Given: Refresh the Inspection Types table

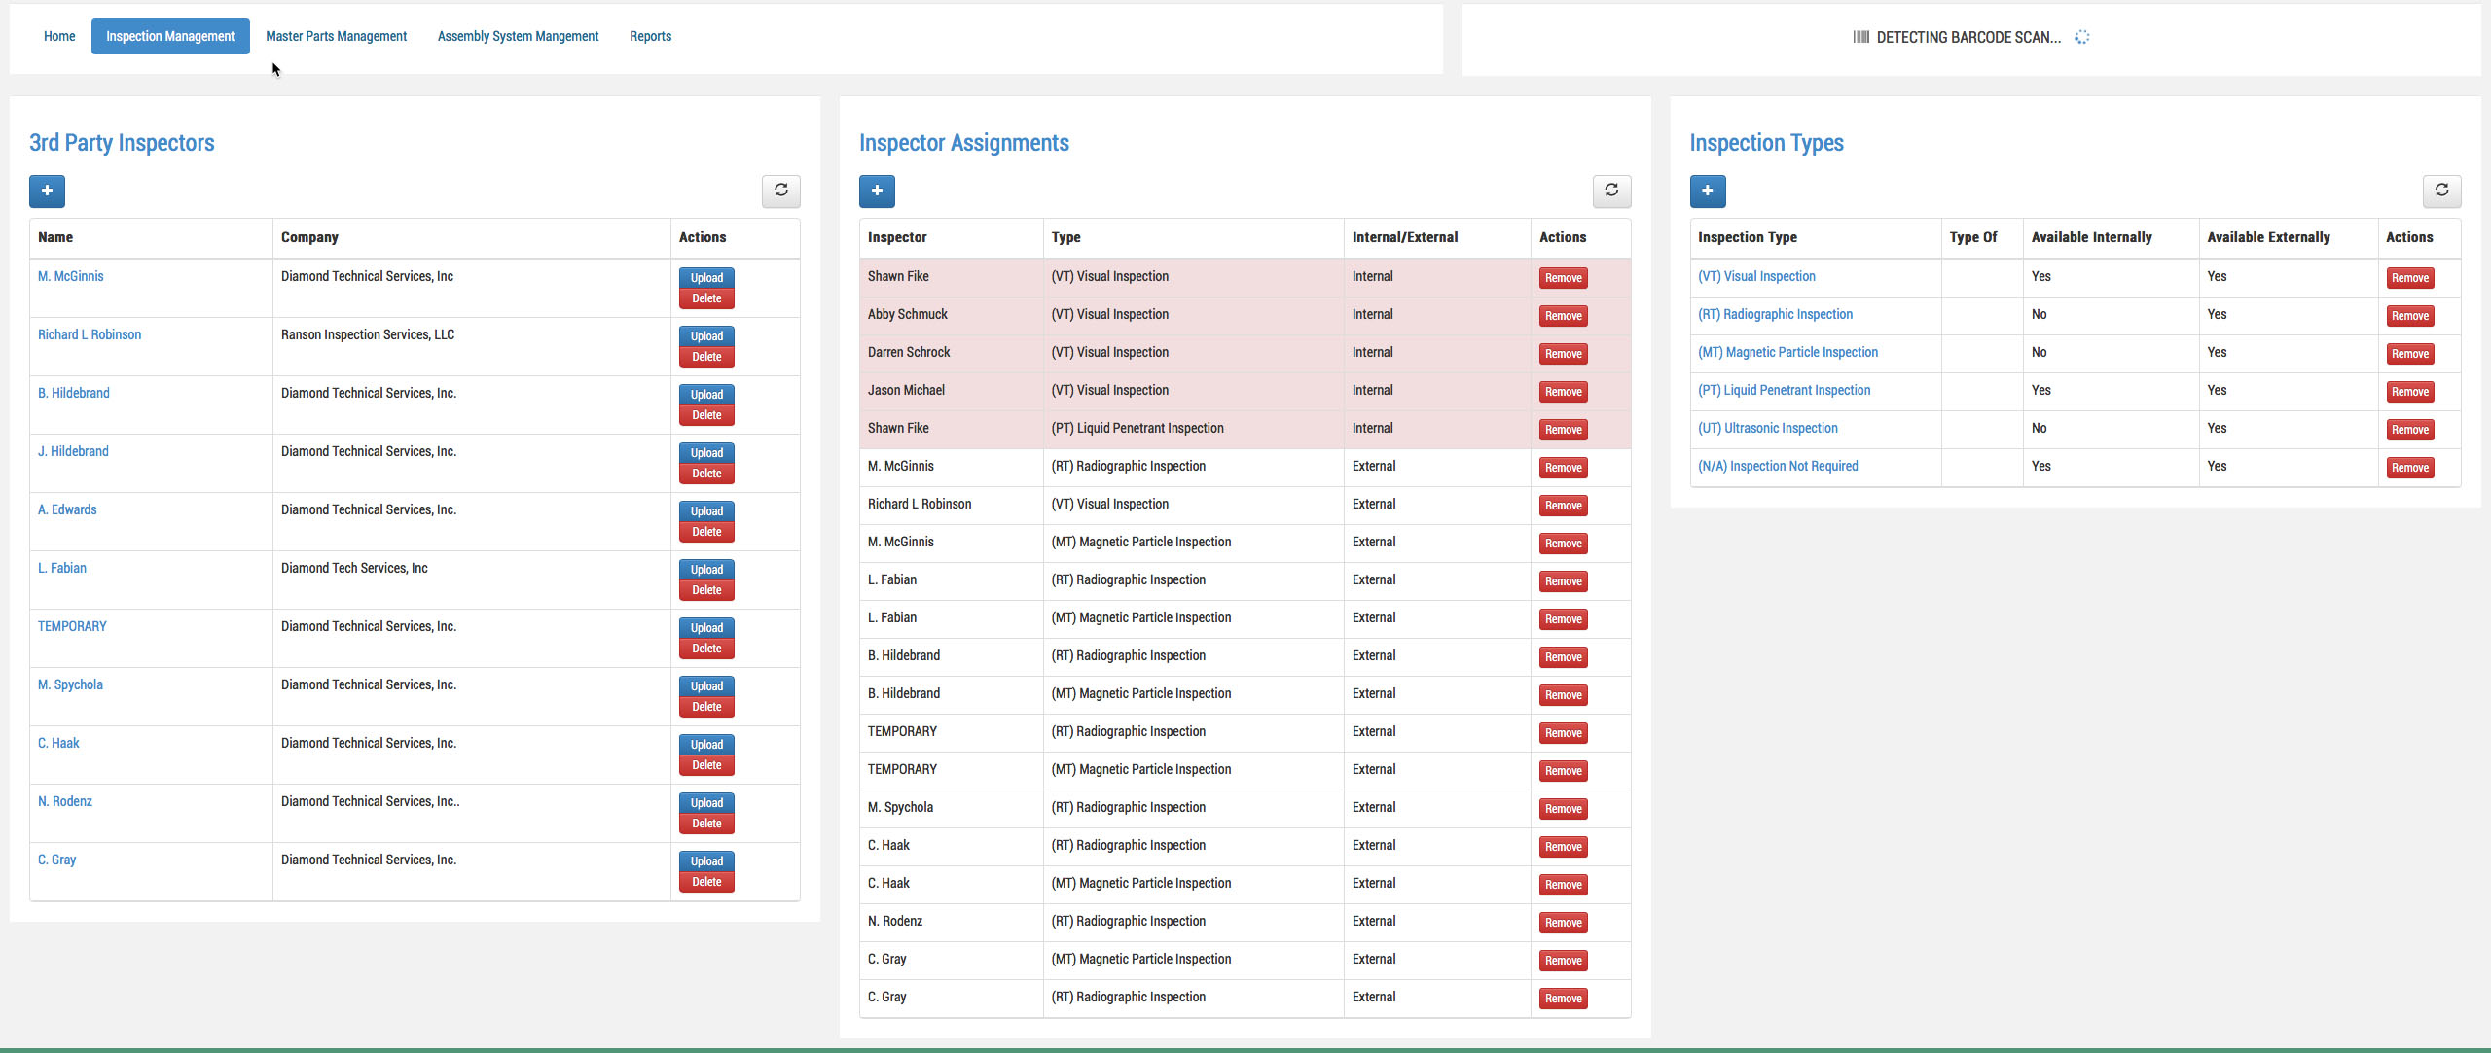Looking at the screenshot, I should click(2443, 192).
